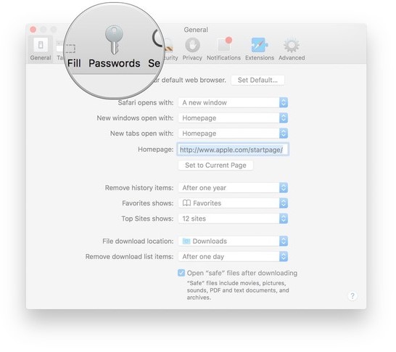Open the Privacy hand icon
This screenshot has width=396, height=352.
pyautogui.click(x=192, y=45)
